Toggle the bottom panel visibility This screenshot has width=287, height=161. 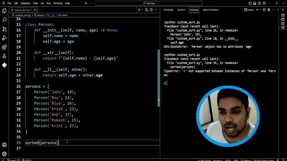click(255, 3)
